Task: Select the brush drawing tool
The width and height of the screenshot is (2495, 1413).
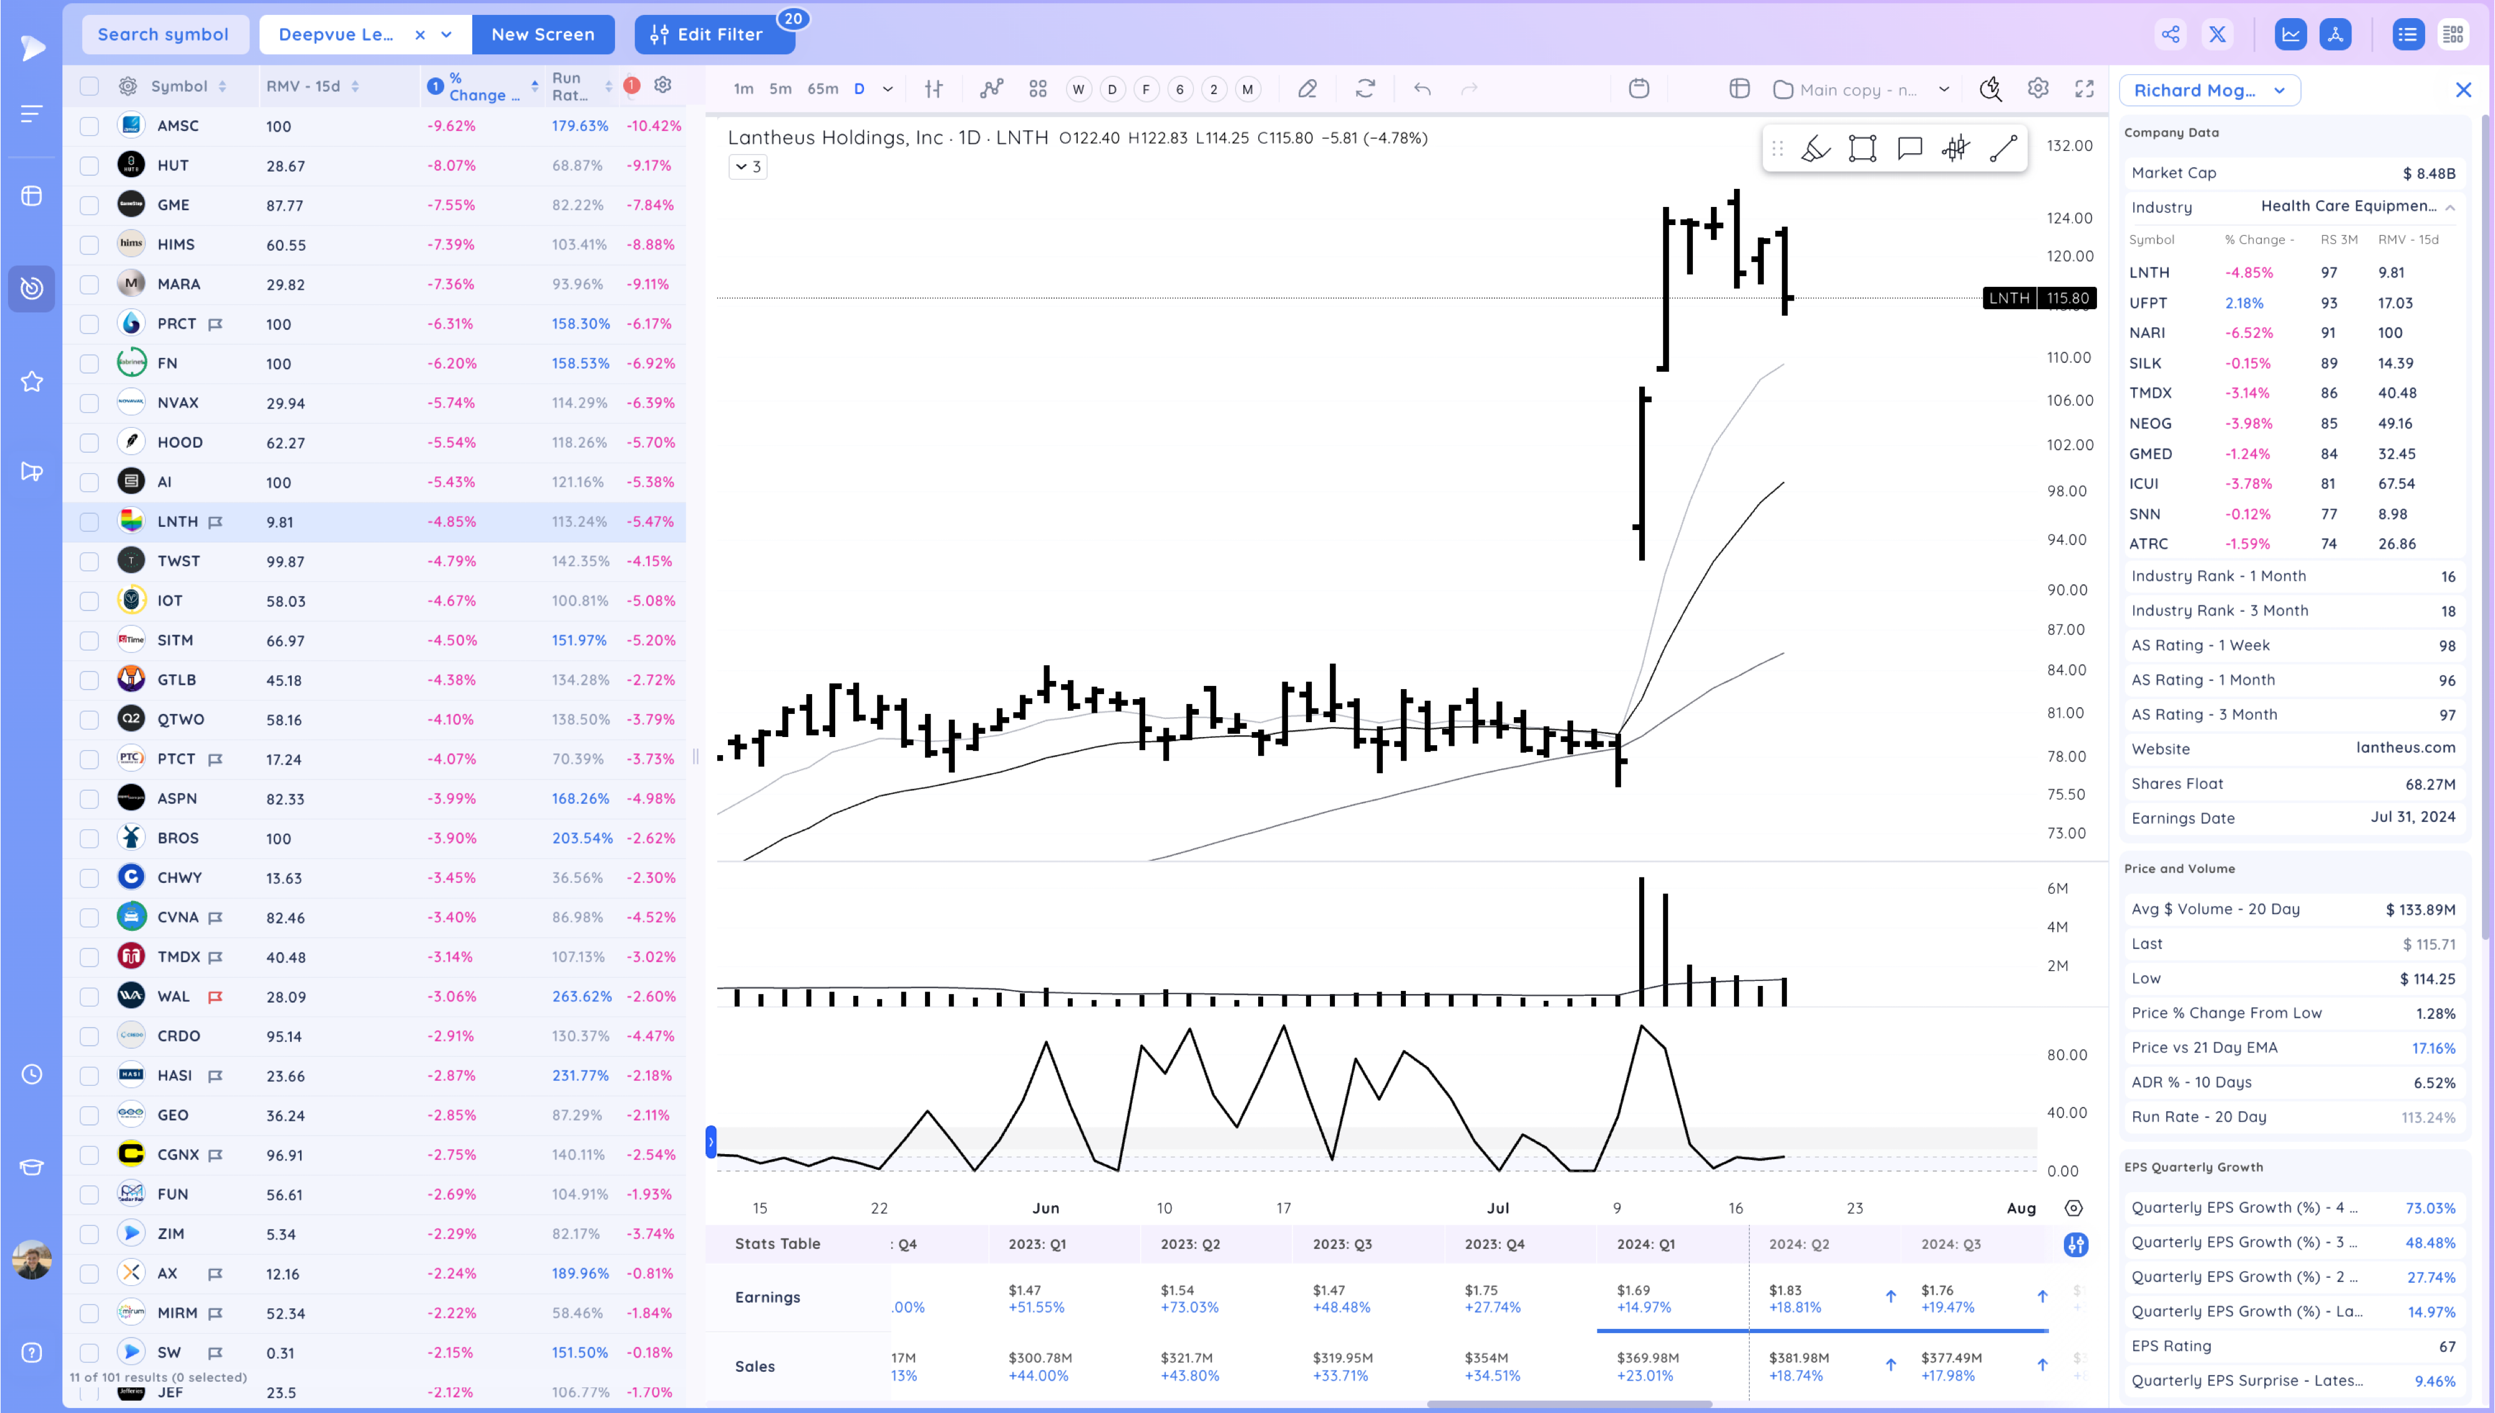Action: pos(1814,148)
